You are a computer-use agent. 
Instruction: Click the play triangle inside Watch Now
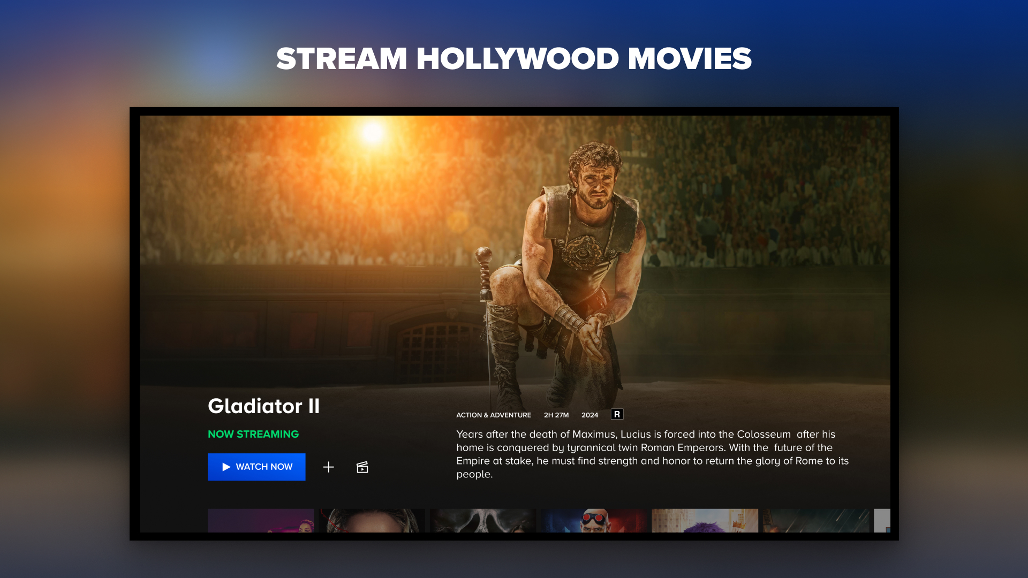click(226, 467)
